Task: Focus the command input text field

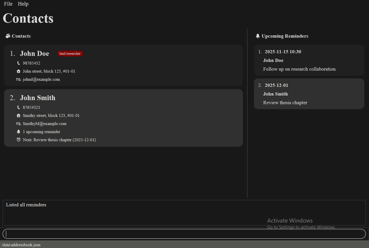Action: click(x=184, y=234)
